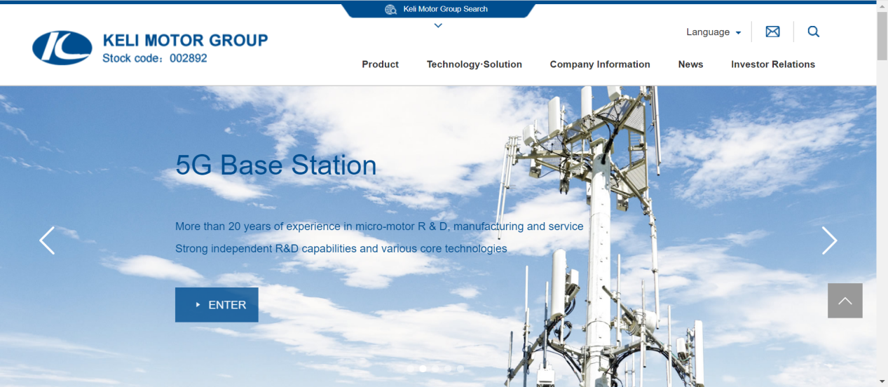888x387 pixels.
Task: Go to the News menu item
Action: (x=690, y=64)
